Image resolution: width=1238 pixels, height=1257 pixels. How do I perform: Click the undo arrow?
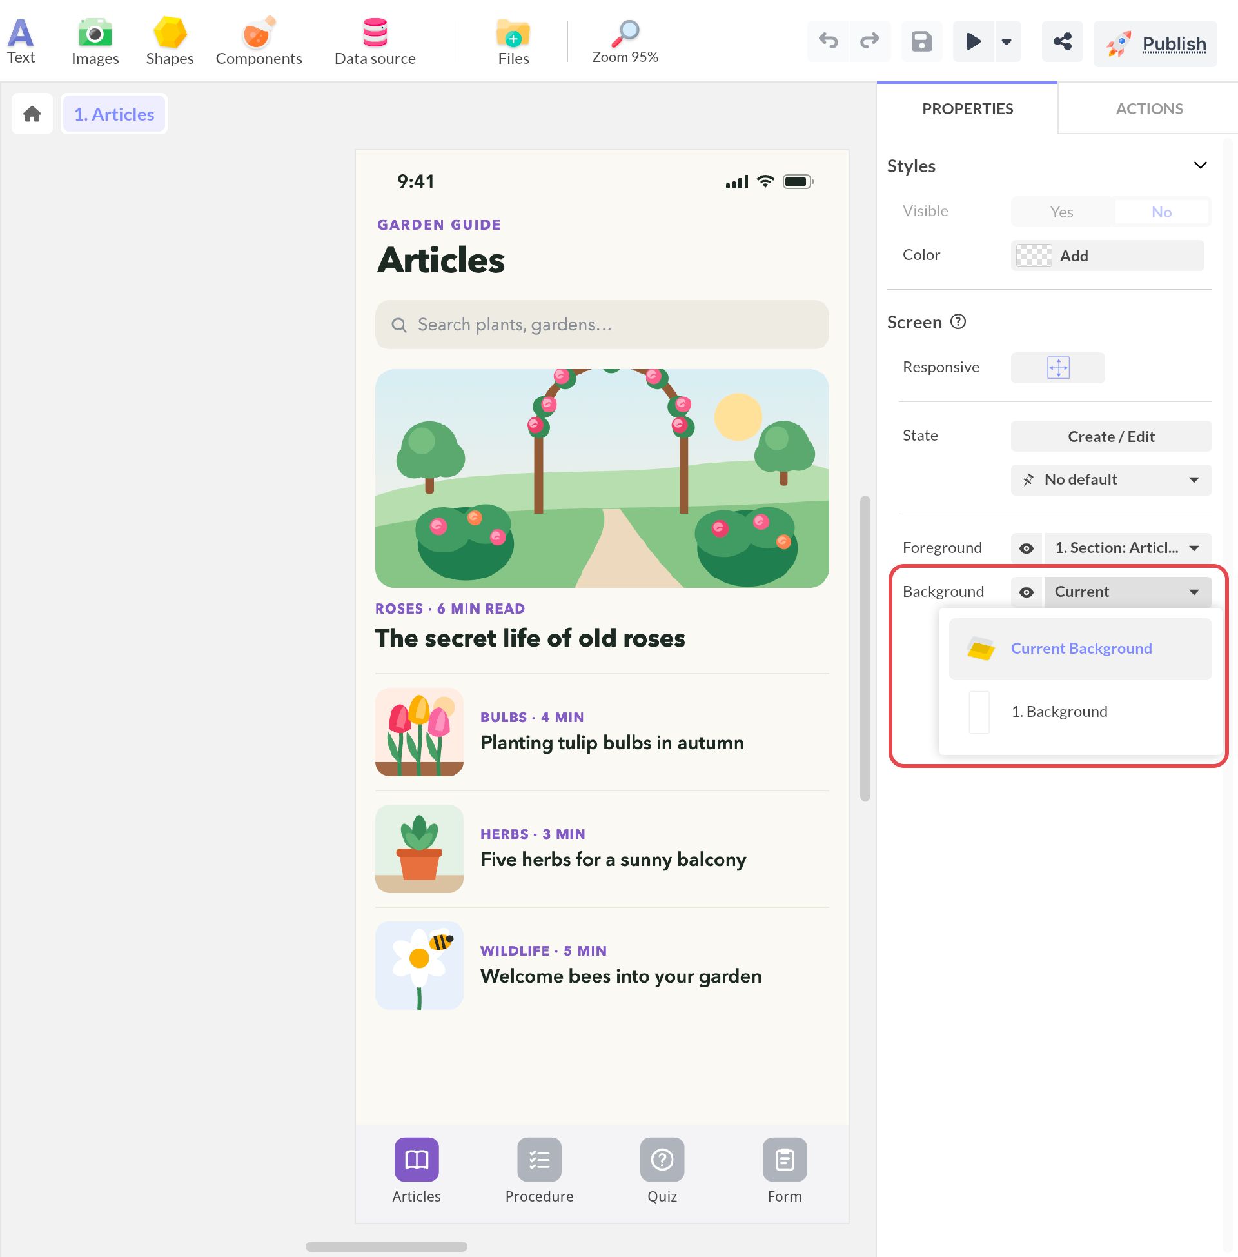829,41
